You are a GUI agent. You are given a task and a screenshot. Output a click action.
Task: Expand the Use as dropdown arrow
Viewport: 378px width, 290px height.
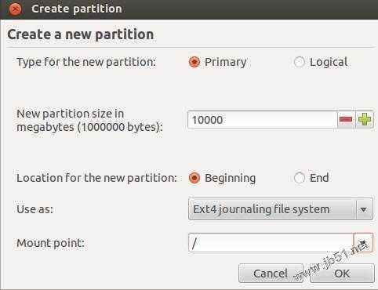[x=364, y=209]
